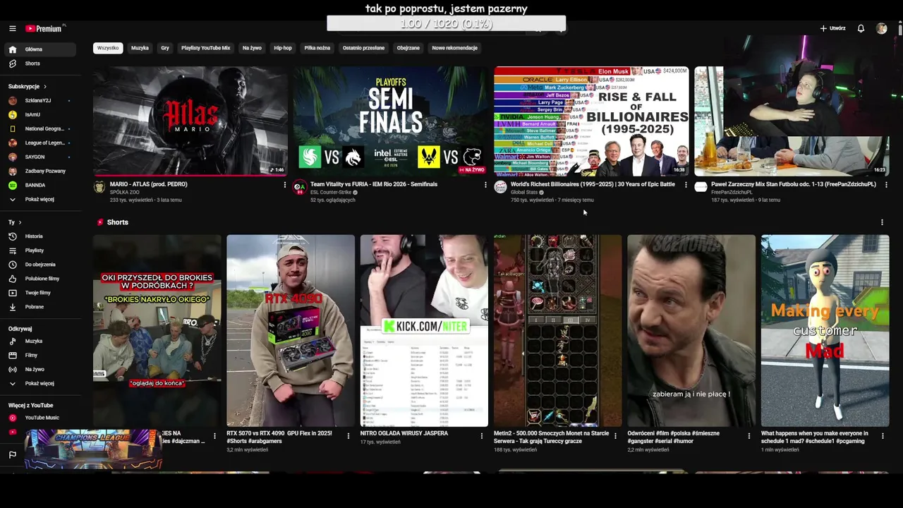
Task: Select the Ostatnio przesłane chip
Action: tap(363, 48)
